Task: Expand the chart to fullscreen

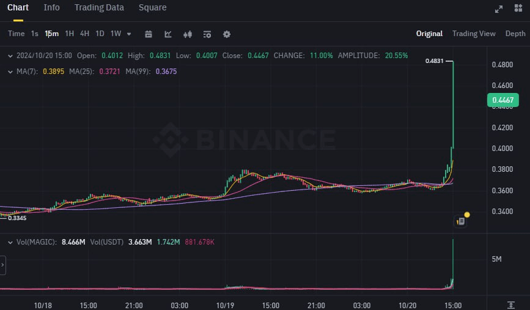Action: pos(499,9)
